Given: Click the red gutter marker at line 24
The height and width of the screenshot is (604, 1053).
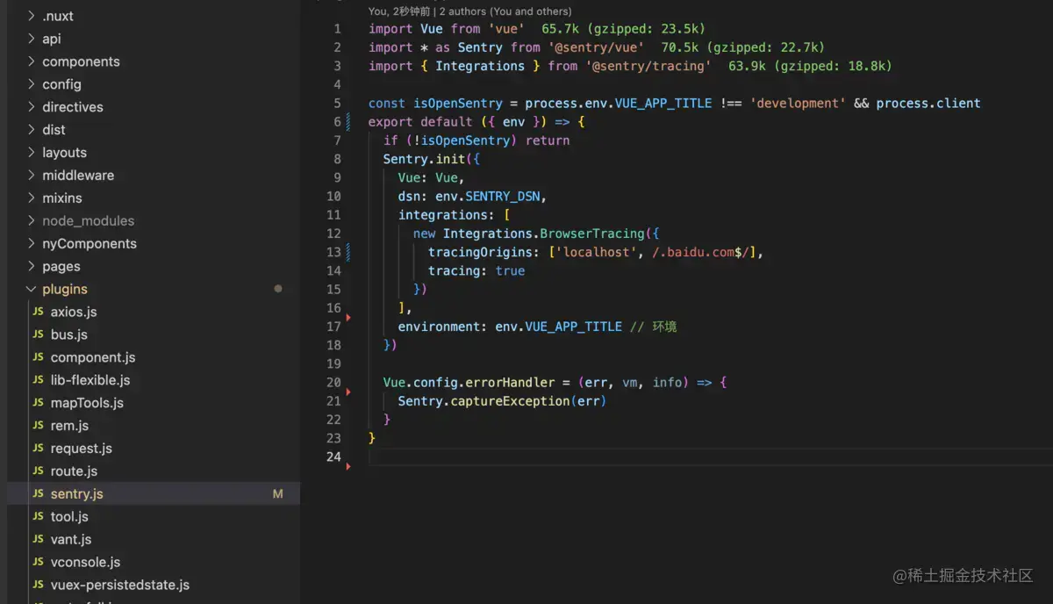Looking at the screenshot, I should click(348, 466).
